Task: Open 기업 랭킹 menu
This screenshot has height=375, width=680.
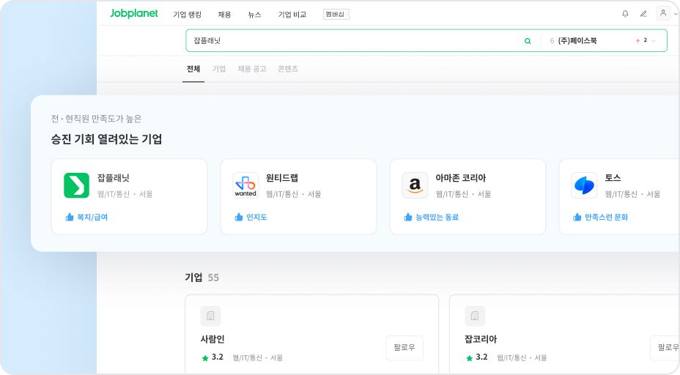Action: pos(188,15)
